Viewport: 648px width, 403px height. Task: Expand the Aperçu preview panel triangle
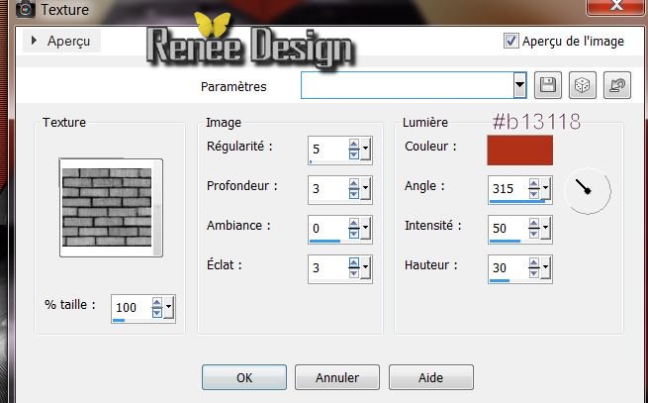(x=34, y=41)
